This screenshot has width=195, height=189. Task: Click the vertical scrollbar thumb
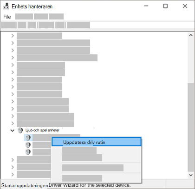tap(191, 127)
